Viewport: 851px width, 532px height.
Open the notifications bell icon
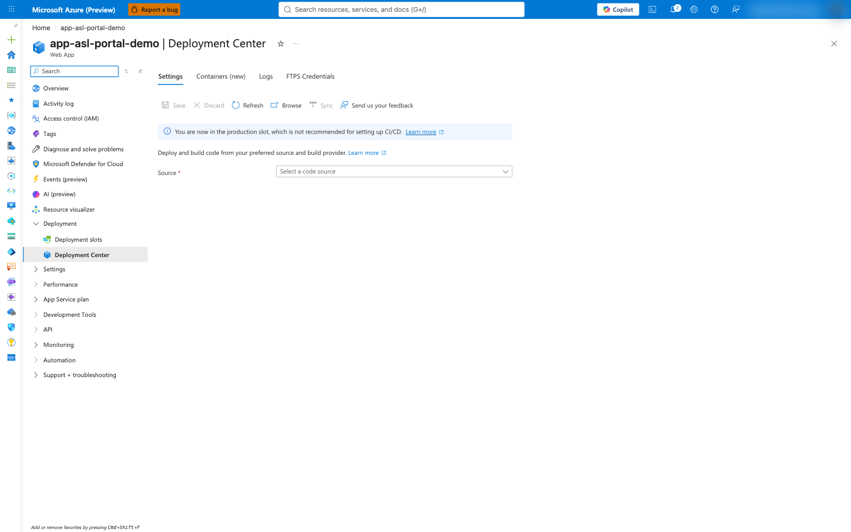674,9
